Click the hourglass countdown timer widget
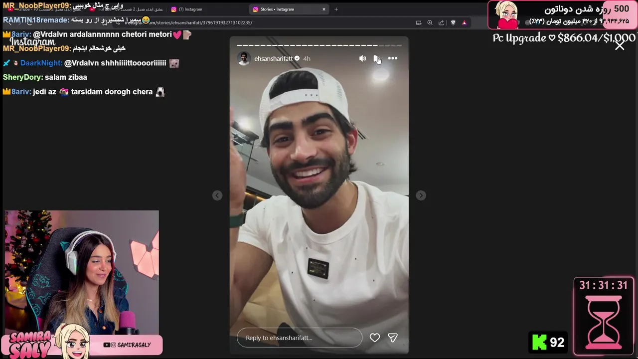Screen dimensions: 638x359 pos(604,316)
